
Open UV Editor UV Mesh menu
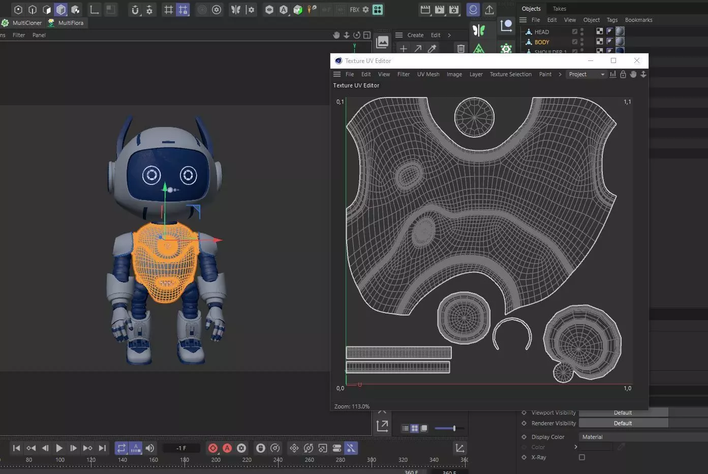pyautogui.click(x=428, y=74)
